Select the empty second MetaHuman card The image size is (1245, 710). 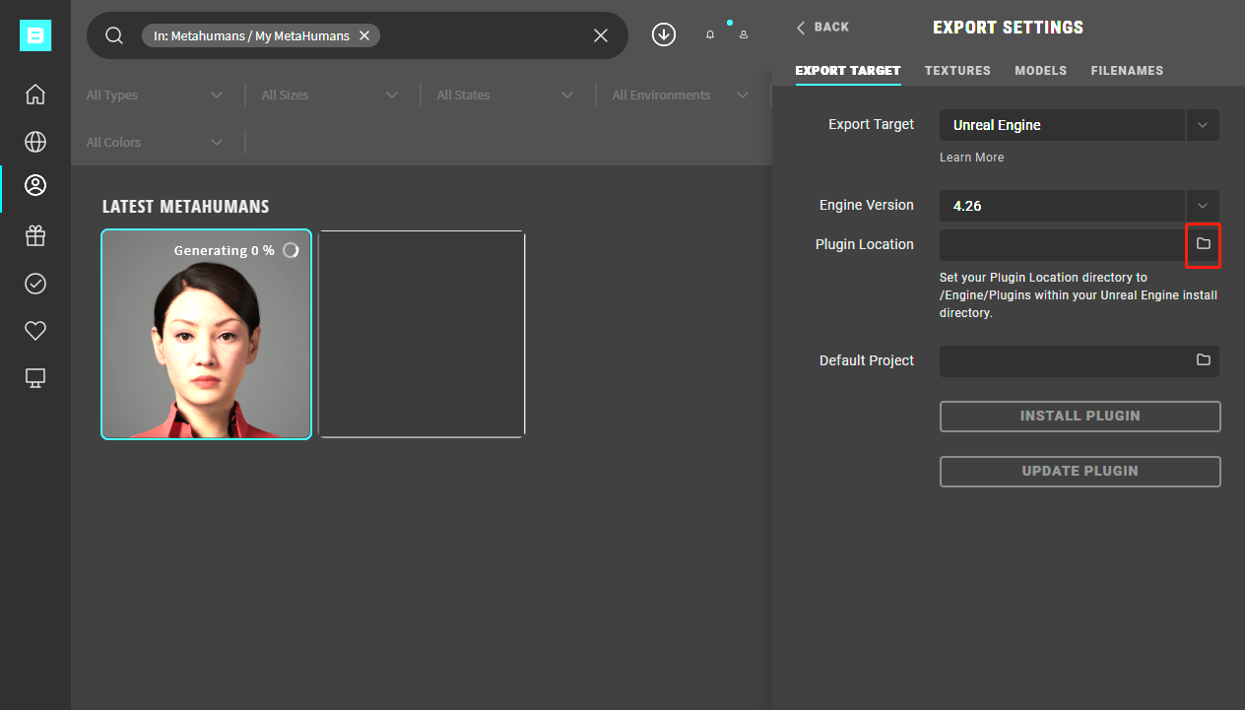(x=422, y=335)
